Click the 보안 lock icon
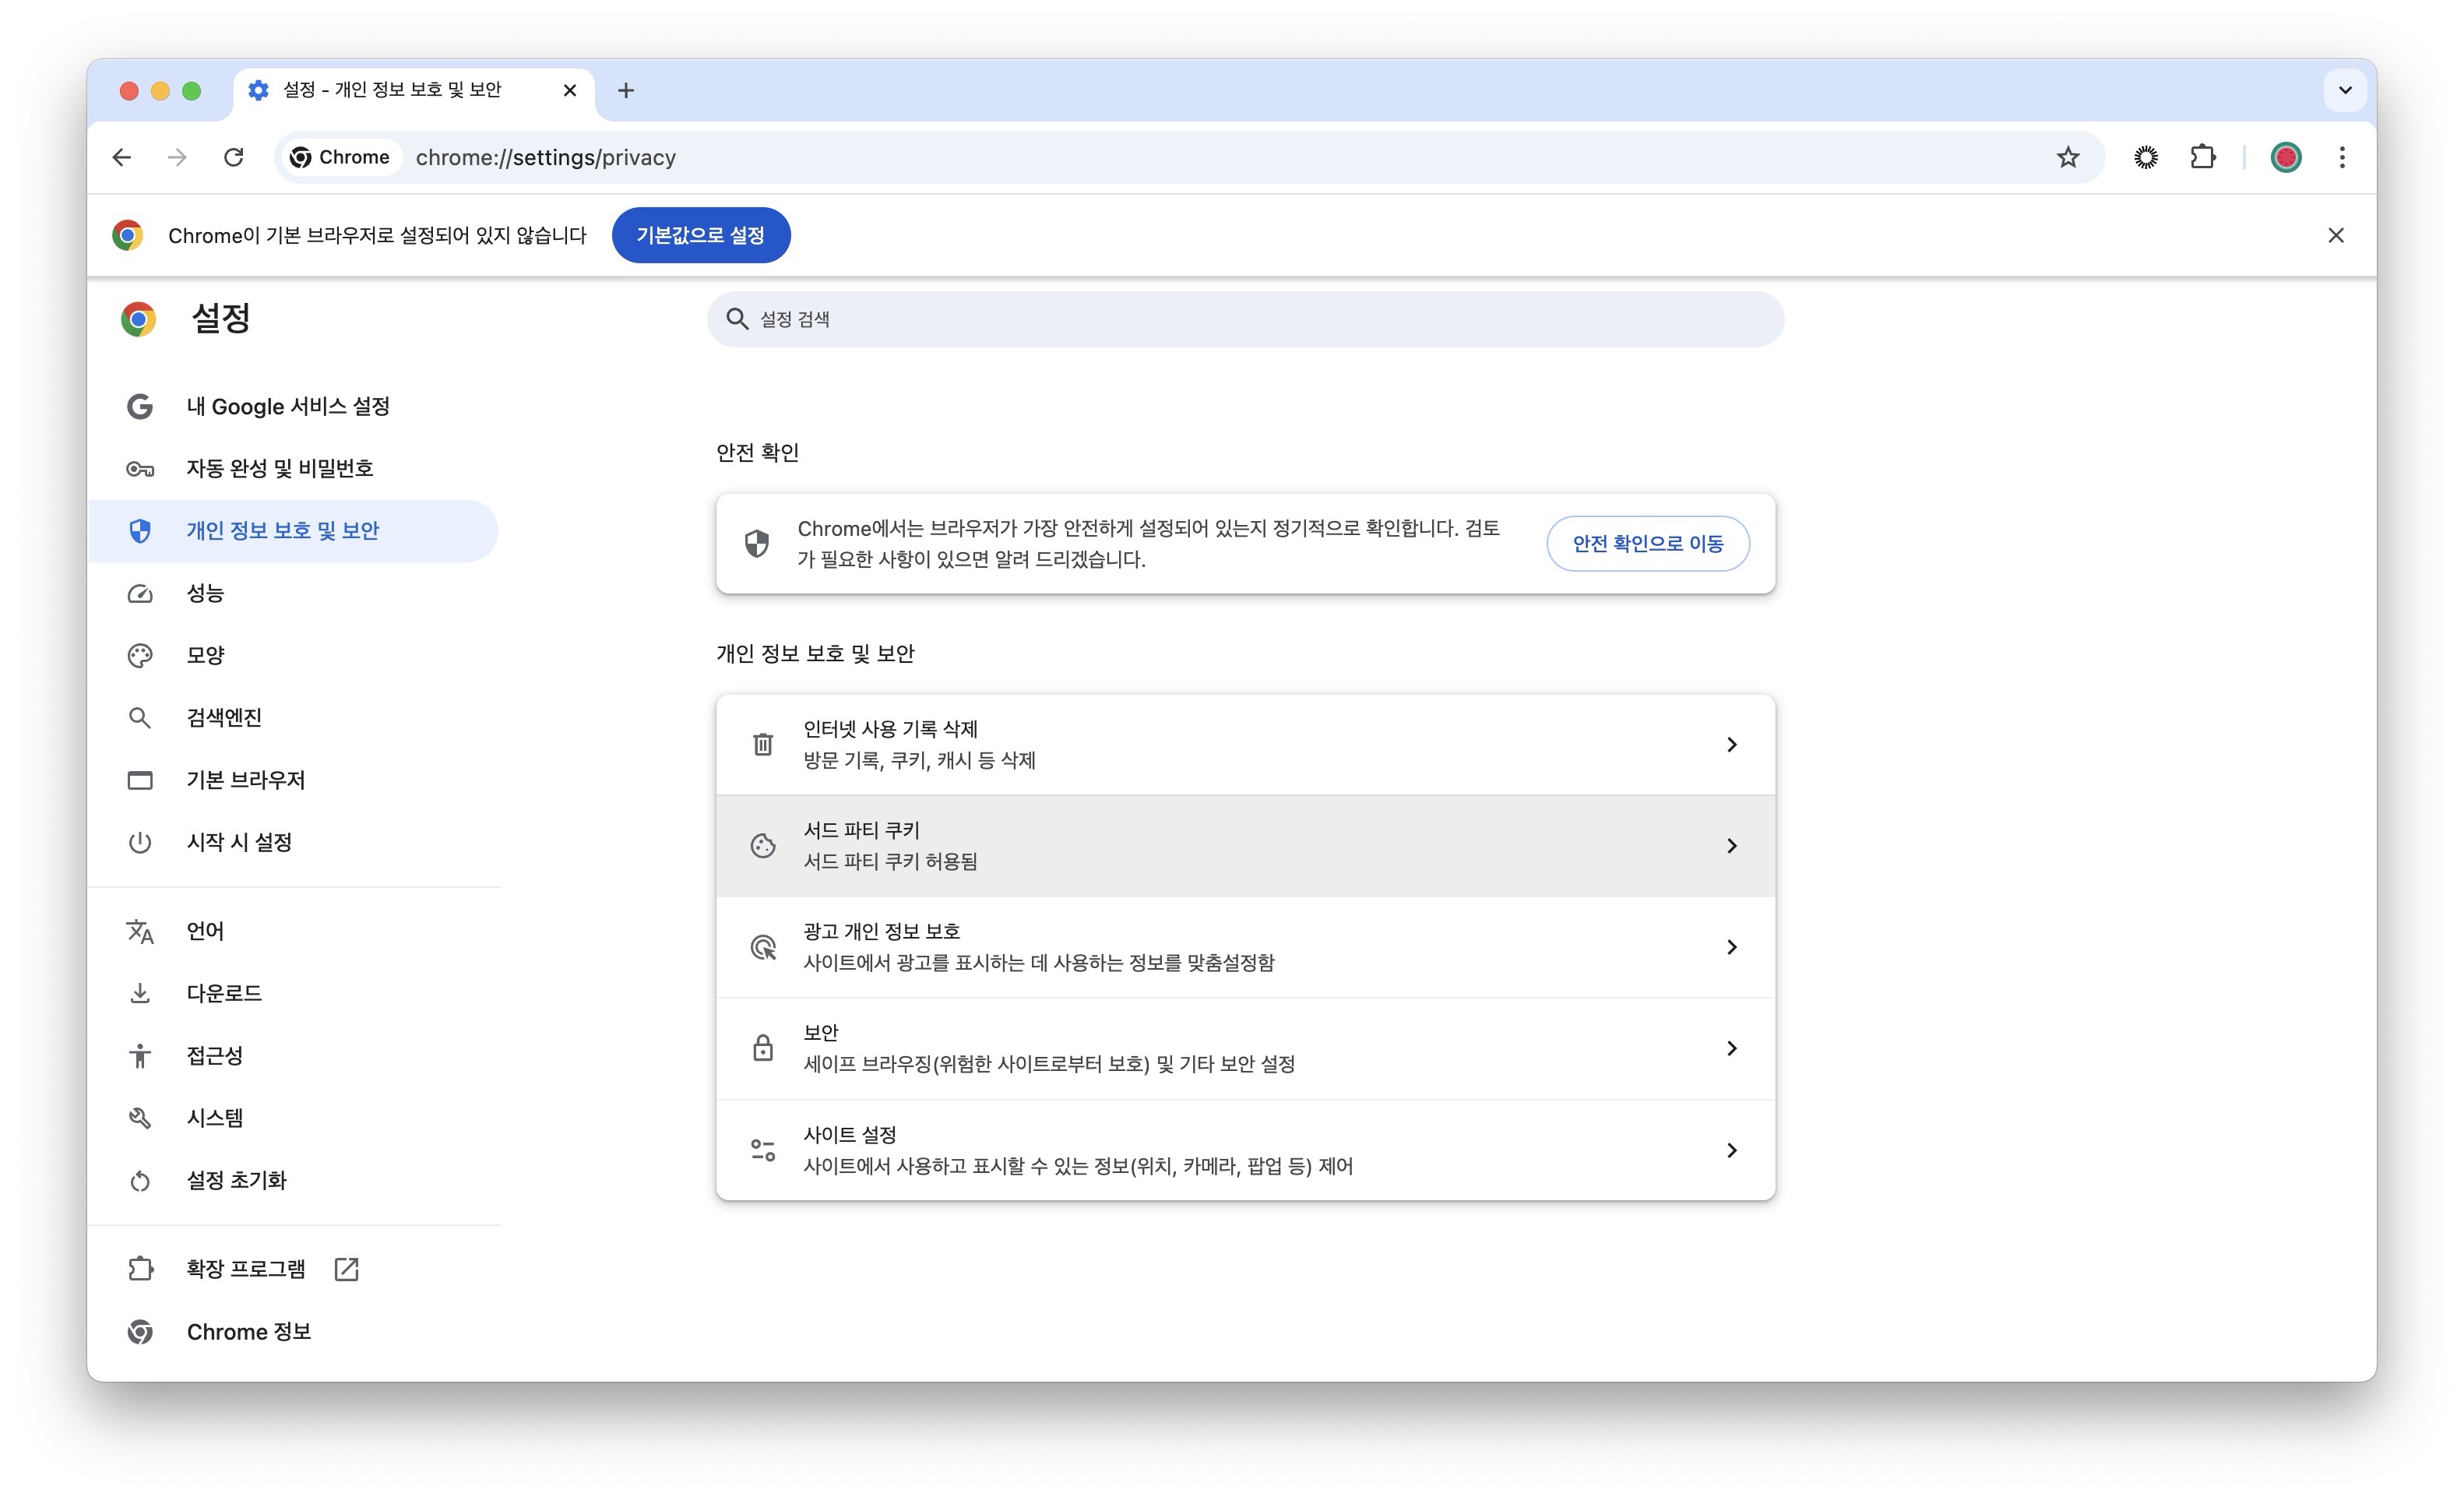The height and width of the screenshot is (1497, 2464). (763, 1048)
